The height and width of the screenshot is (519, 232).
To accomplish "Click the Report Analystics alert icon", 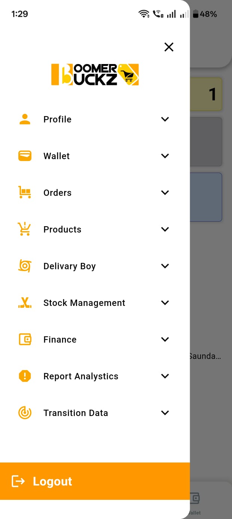I will tap(25, 376).
